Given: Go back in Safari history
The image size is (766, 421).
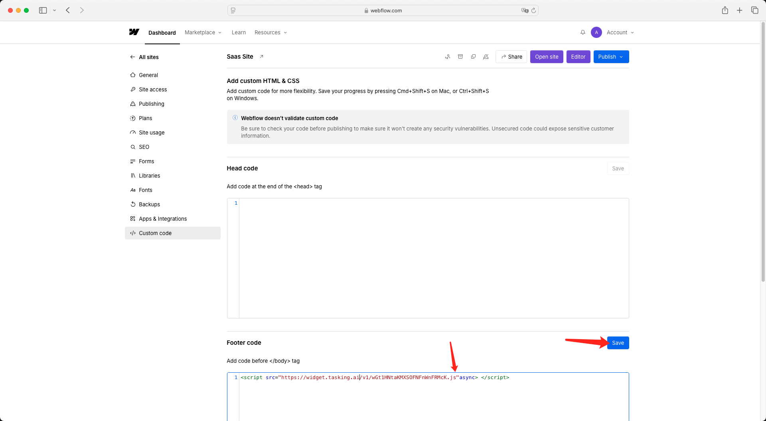Looking at the screenshot, I should point(68,10).
